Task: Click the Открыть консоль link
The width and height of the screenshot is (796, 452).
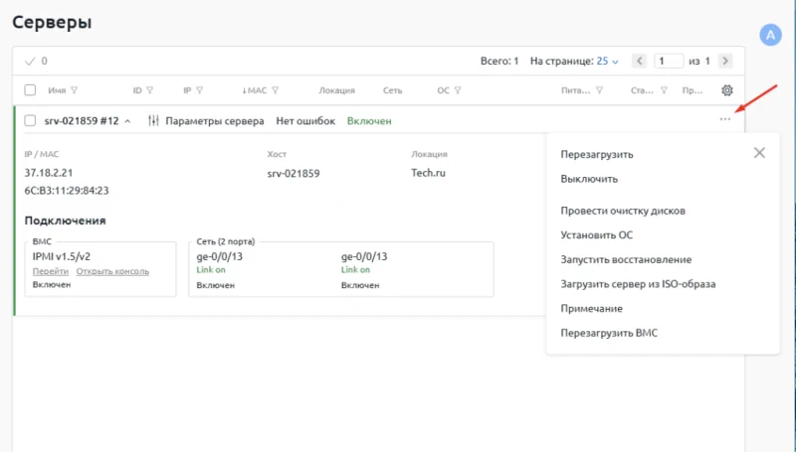Action: 112,270
